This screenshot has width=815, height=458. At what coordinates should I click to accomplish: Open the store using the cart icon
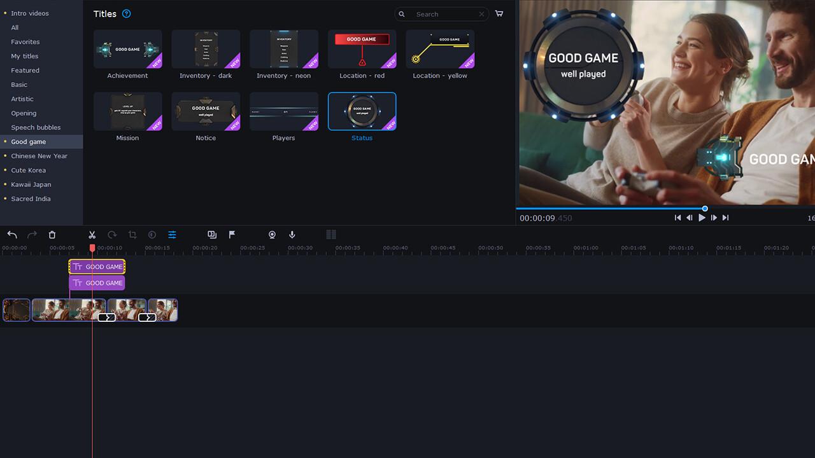click(x=499, y=13)
